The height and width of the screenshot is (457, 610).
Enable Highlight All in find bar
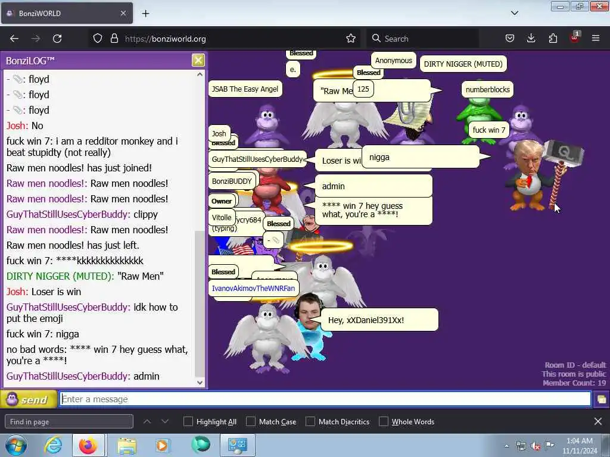tap(188, 422)
